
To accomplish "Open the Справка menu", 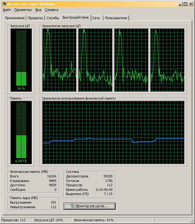I will coord(52,10).
